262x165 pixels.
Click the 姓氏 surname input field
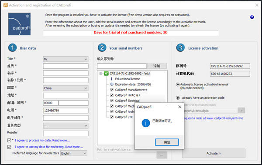65,66
